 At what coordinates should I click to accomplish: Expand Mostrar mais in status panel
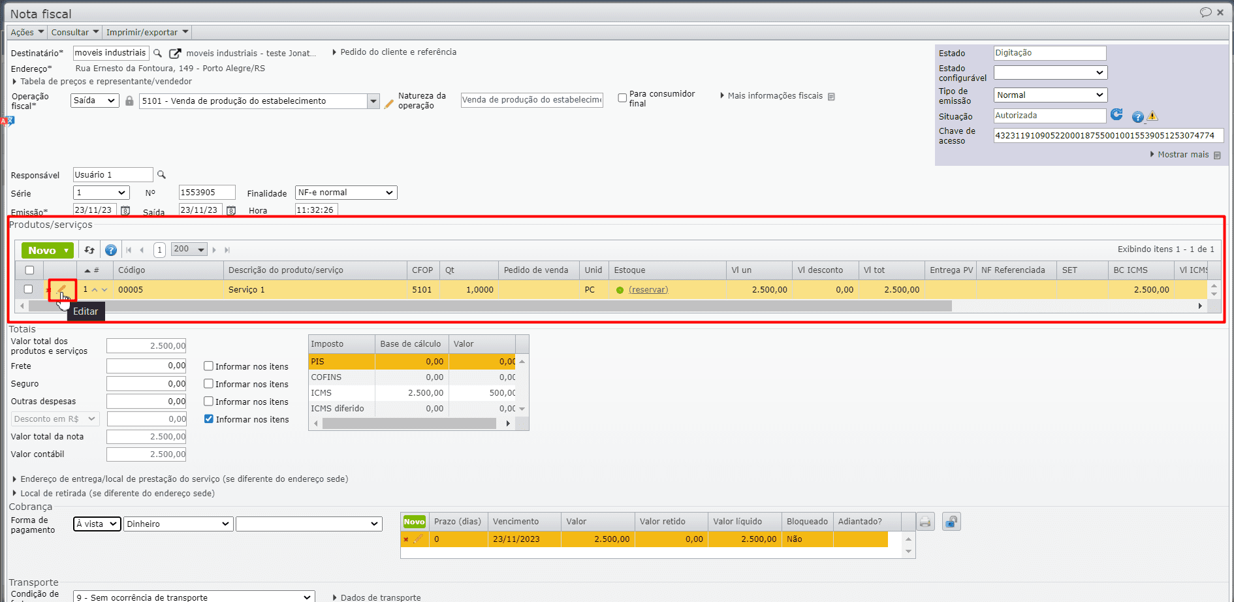point(1179,155)
